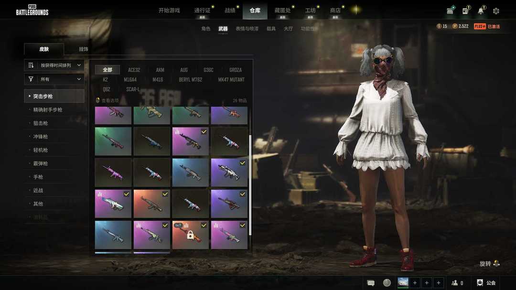The image size is (516, 290).
Task: Expand the 狙击枪 category
Action: [x=41, y=123]
